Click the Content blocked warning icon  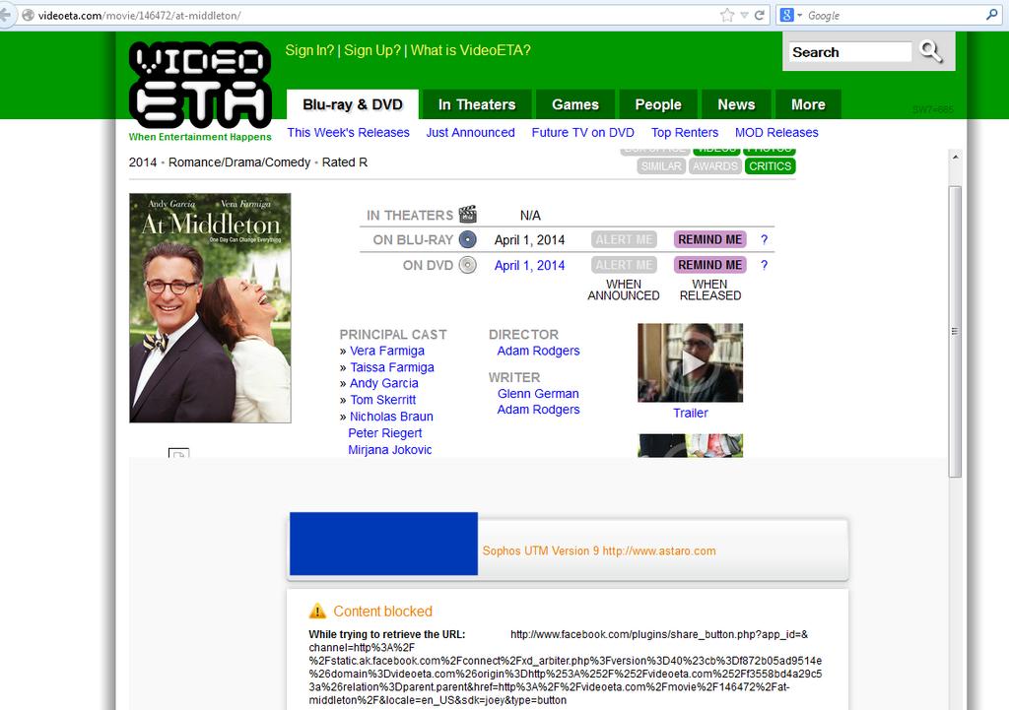[x=318, y=611]
